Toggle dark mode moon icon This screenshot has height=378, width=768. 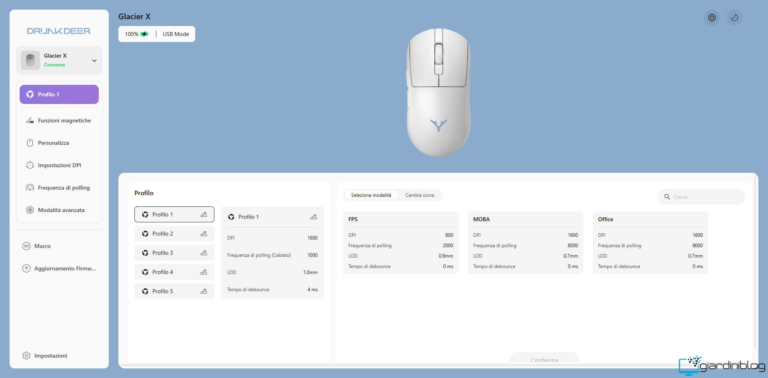[x=734, y=18]
